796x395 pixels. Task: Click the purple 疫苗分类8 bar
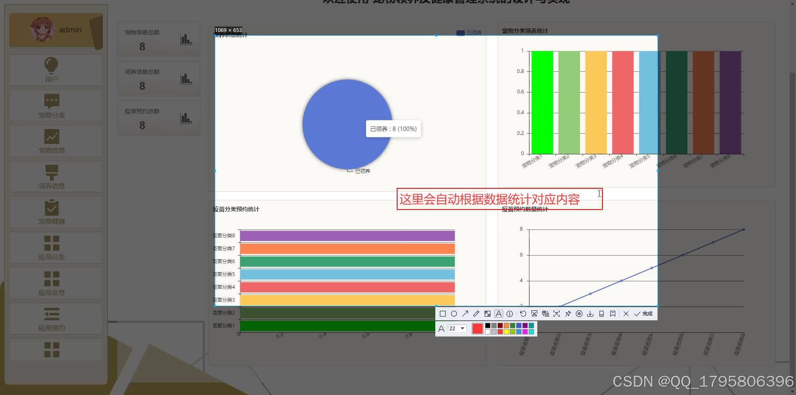click(x=347, y=236)
